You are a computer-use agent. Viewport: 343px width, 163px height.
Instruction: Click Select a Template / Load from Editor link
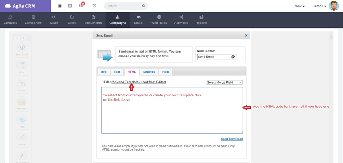[x=139, y=82]
